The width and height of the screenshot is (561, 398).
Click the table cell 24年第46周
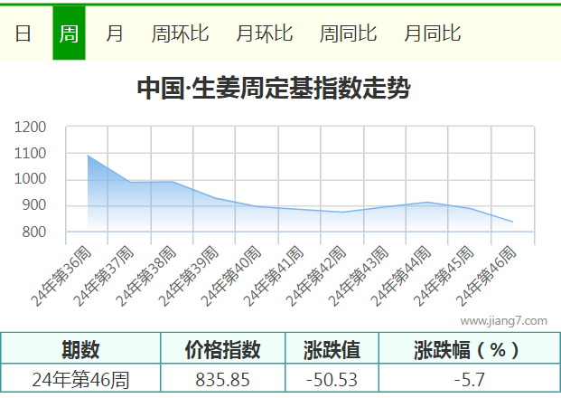pyautogui.click(x=80, y=379)
